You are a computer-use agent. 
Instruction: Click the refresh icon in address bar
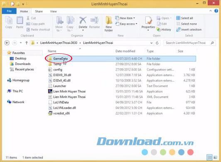157,43
